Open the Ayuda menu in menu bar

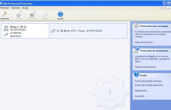[x=25, y=8]
